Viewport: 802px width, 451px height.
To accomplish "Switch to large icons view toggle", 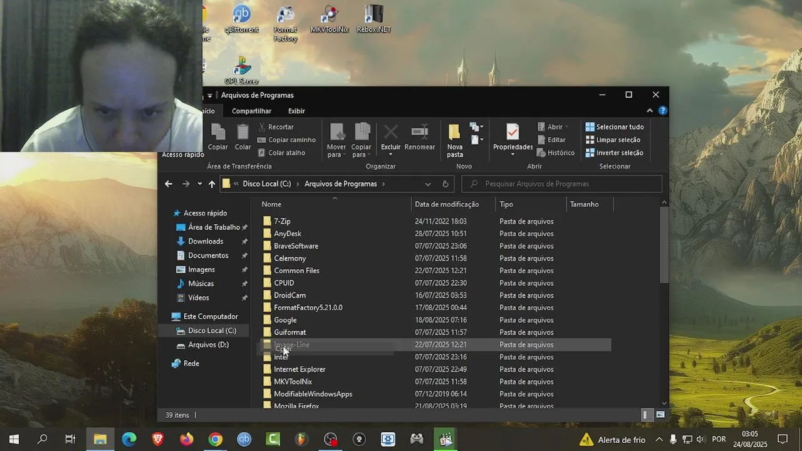I will click(660, 415).
